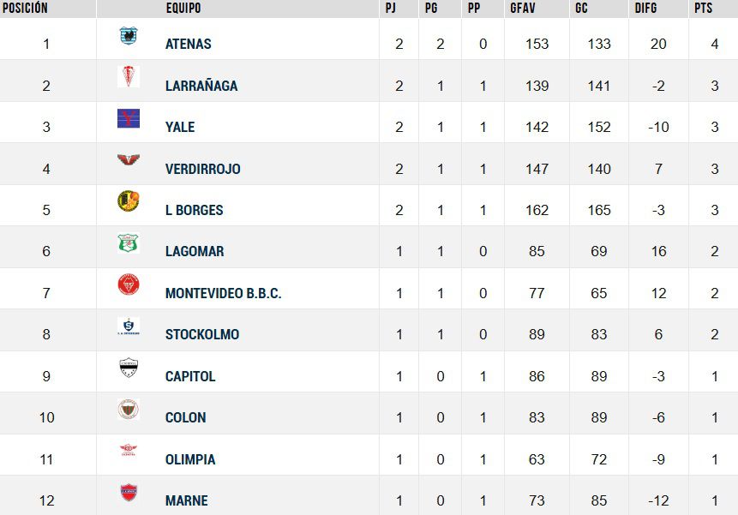Sort by the POSICIÓN column header
Screen dimensions: 738x515
click(x=25, y=9)
